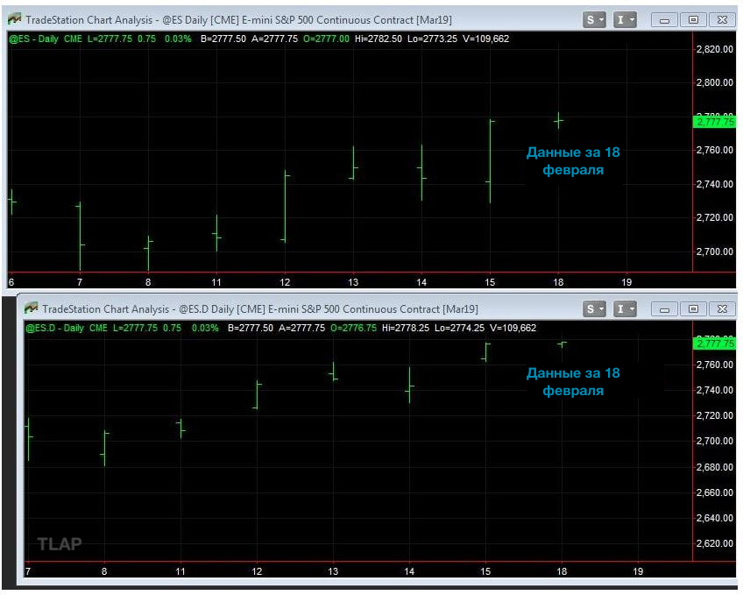Select the 12 price bar in the @ES chart
The width and height of the screenshot is (743, 595).
[285, 206]
